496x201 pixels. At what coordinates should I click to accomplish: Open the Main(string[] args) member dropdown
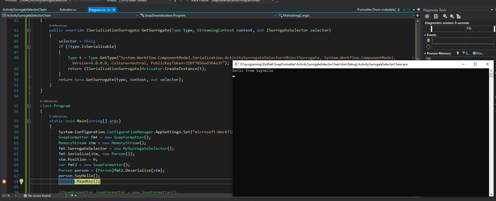tap(346, 15)
